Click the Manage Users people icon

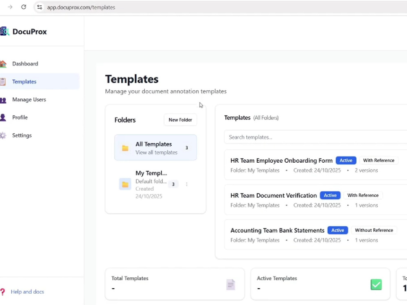[3, 100]
